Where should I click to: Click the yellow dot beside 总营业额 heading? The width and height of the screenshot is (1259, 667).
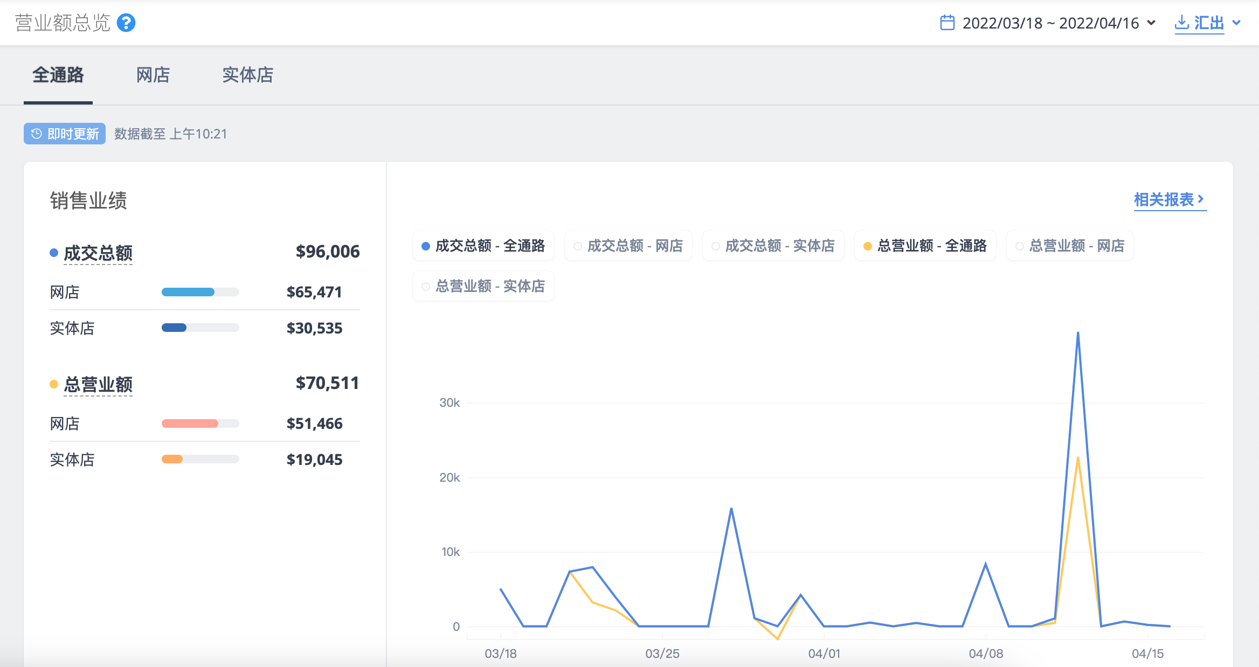(x=54, y=384)
